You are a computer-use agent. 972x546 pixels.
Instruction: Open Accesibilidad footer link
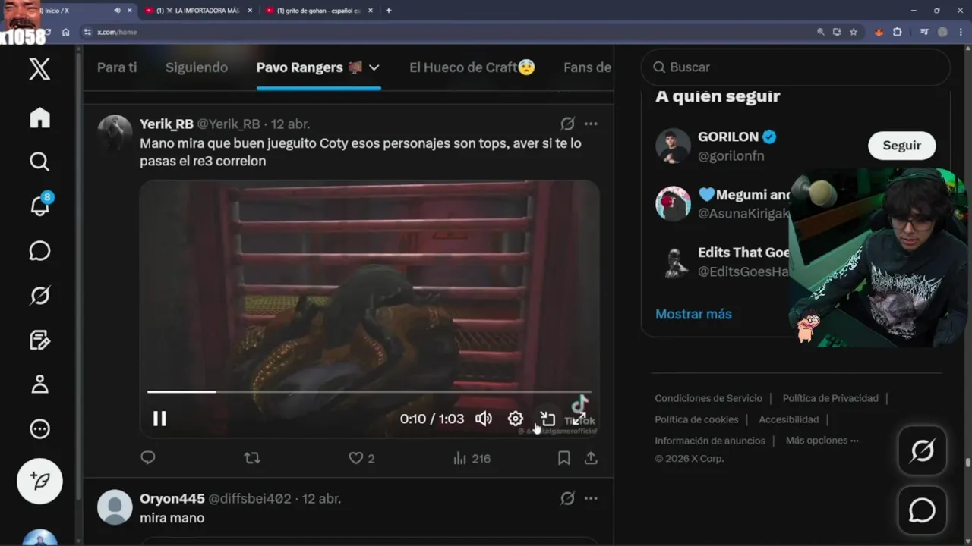[789, 419]
